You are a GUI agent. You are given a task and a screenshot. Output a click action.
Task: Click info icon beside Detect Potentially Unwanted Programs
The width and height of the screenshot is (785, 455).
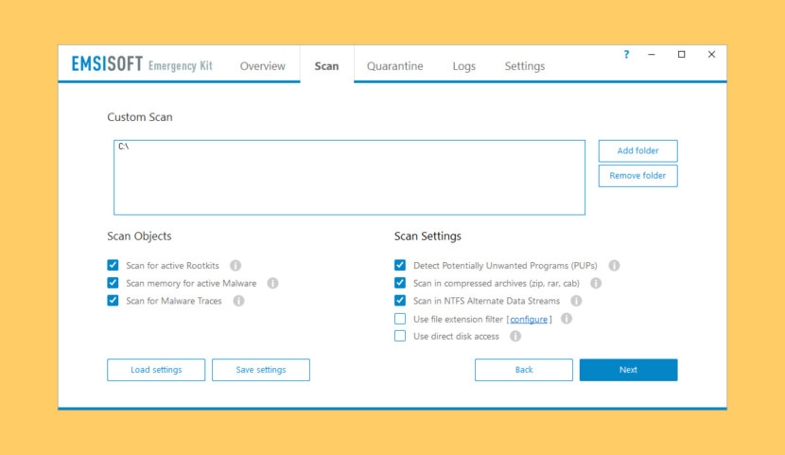pyautogui.click(x=614, y=266)
